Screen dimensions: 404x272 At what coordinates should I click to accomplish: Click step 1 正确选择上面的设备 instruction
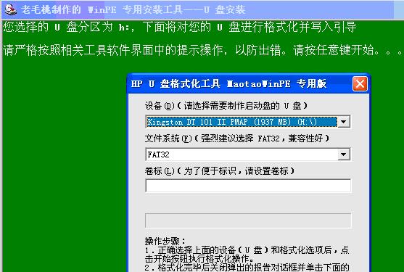pyautogui.click(x=247, y=254)
